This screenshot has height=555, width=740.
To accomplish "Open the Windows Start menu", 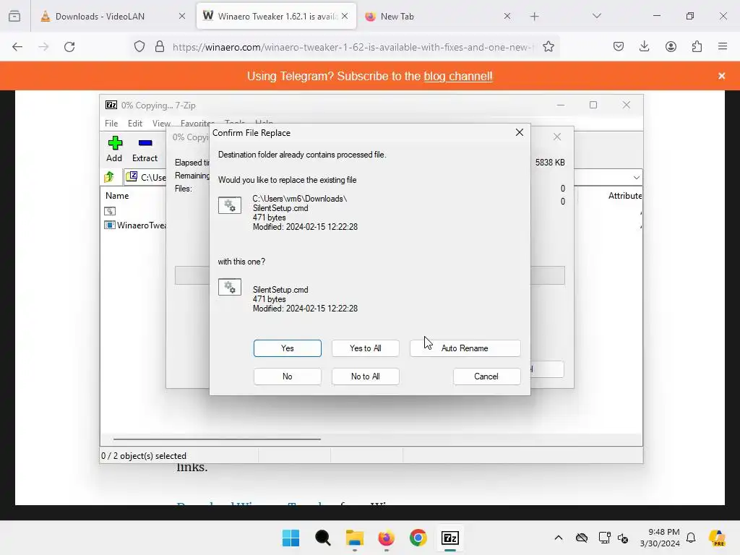I will coord(291,538).
